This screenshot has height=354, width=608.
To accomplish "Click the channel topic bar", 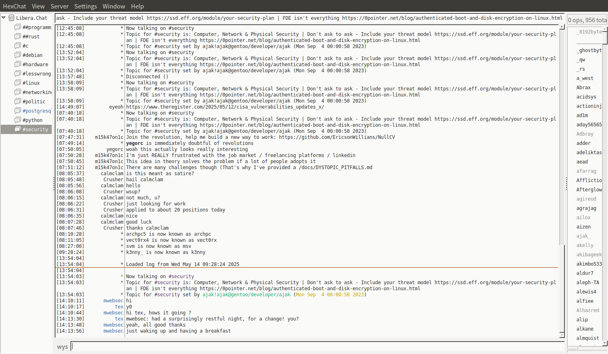I will point(309,18).
